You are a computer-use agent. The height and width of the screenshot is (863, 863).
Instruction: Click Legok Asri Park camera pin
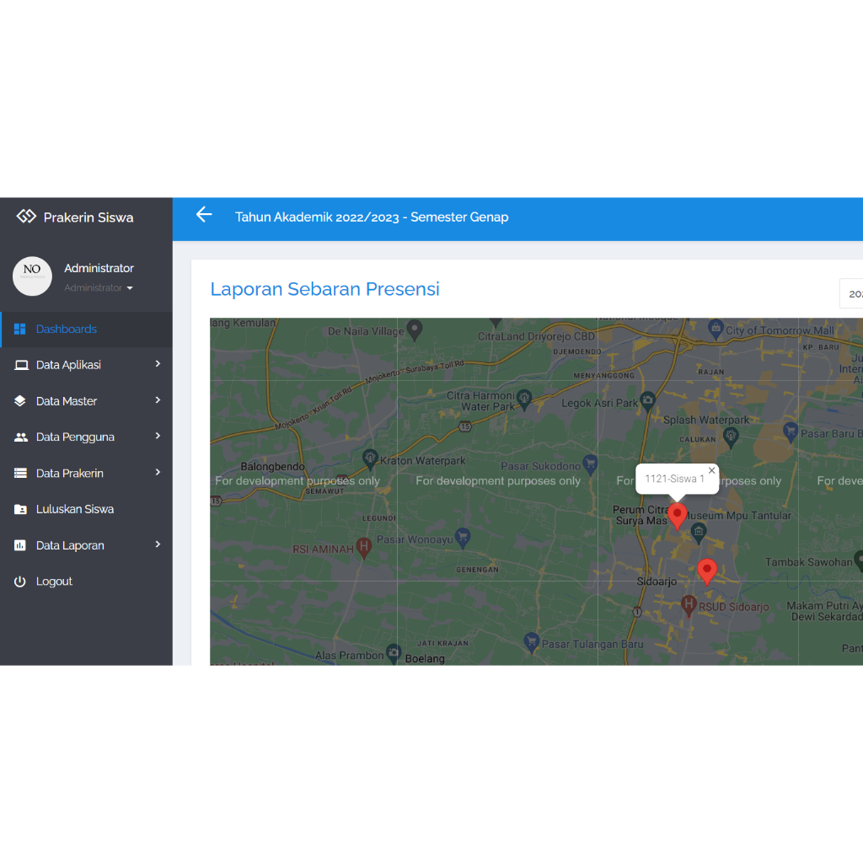click(648, 401)
